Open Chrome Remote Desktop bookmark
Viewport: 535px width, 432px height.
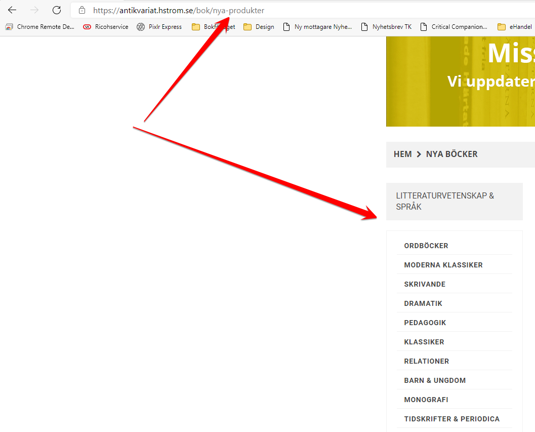coord(40,27)
